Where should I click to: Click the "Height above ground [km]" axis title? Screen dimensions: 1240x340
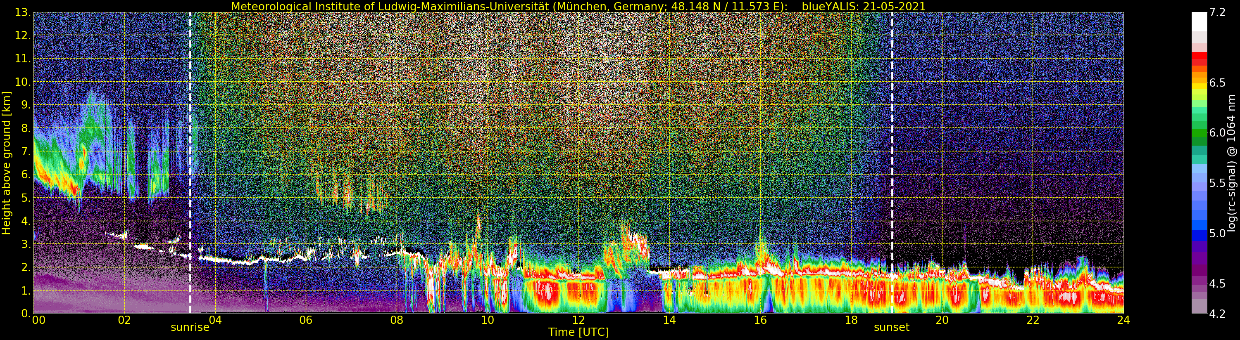click(x=6, y=163)
